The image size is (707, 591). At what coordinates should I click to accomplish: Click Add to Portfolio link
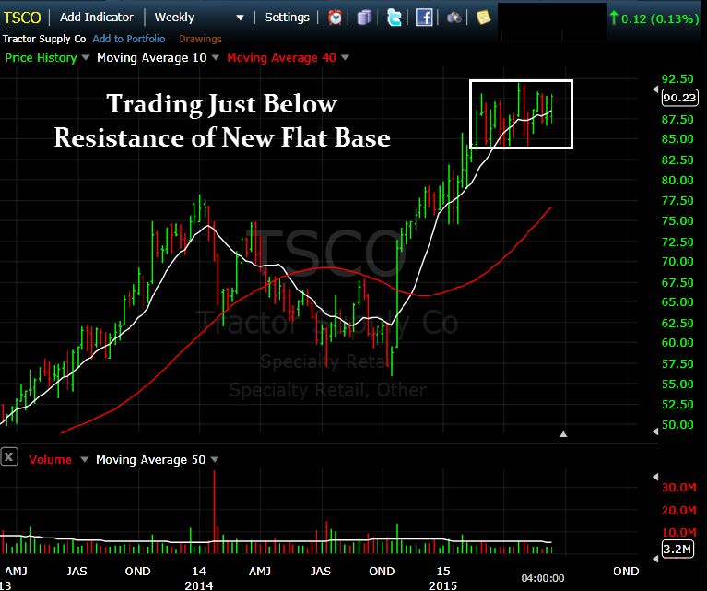(x=129, y=39)
